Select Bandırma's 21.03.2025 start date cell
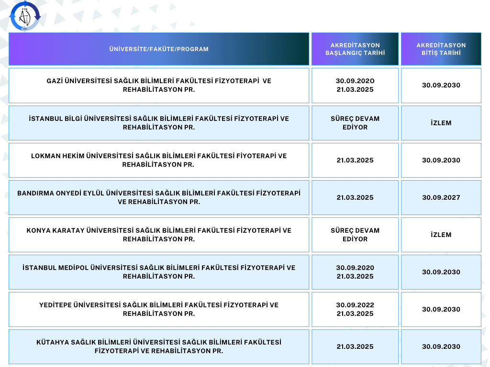This screenshot has height=367, width=490. click(355, 197)
